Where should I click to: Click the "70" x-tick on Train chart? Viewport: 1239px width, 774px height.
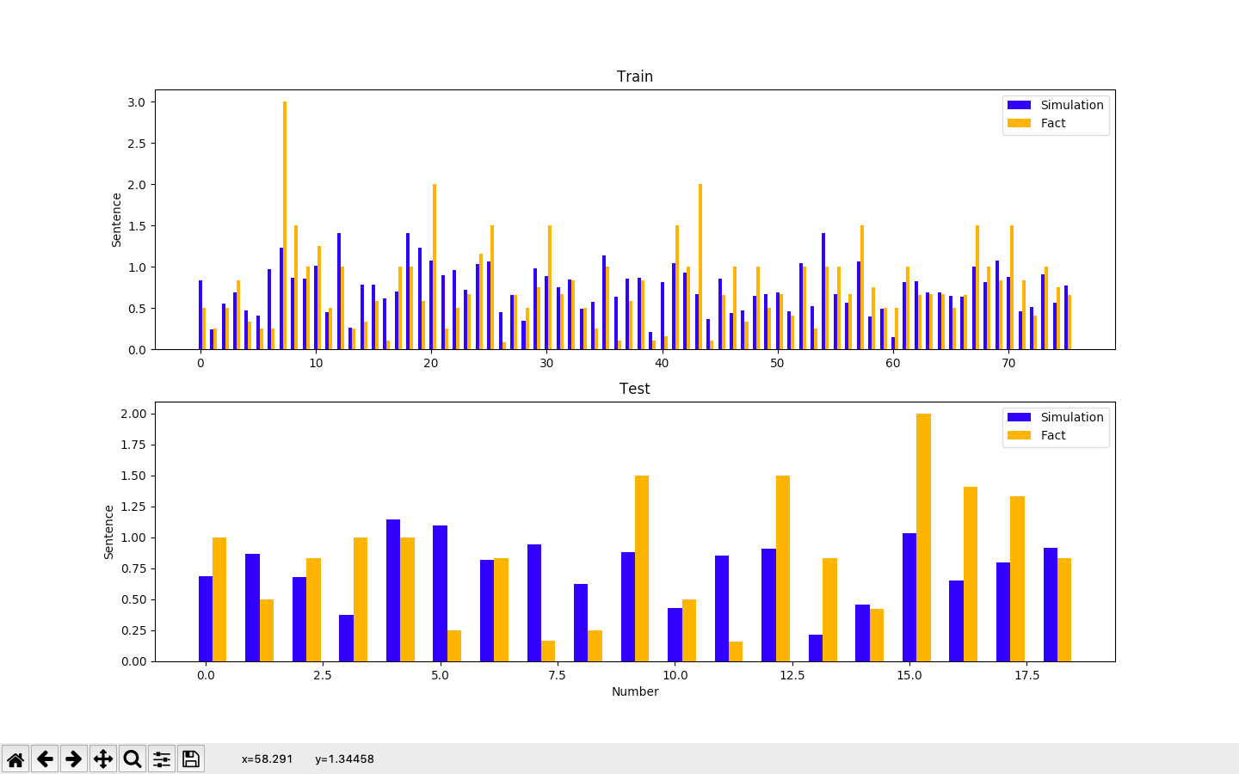click(1008, 363)
